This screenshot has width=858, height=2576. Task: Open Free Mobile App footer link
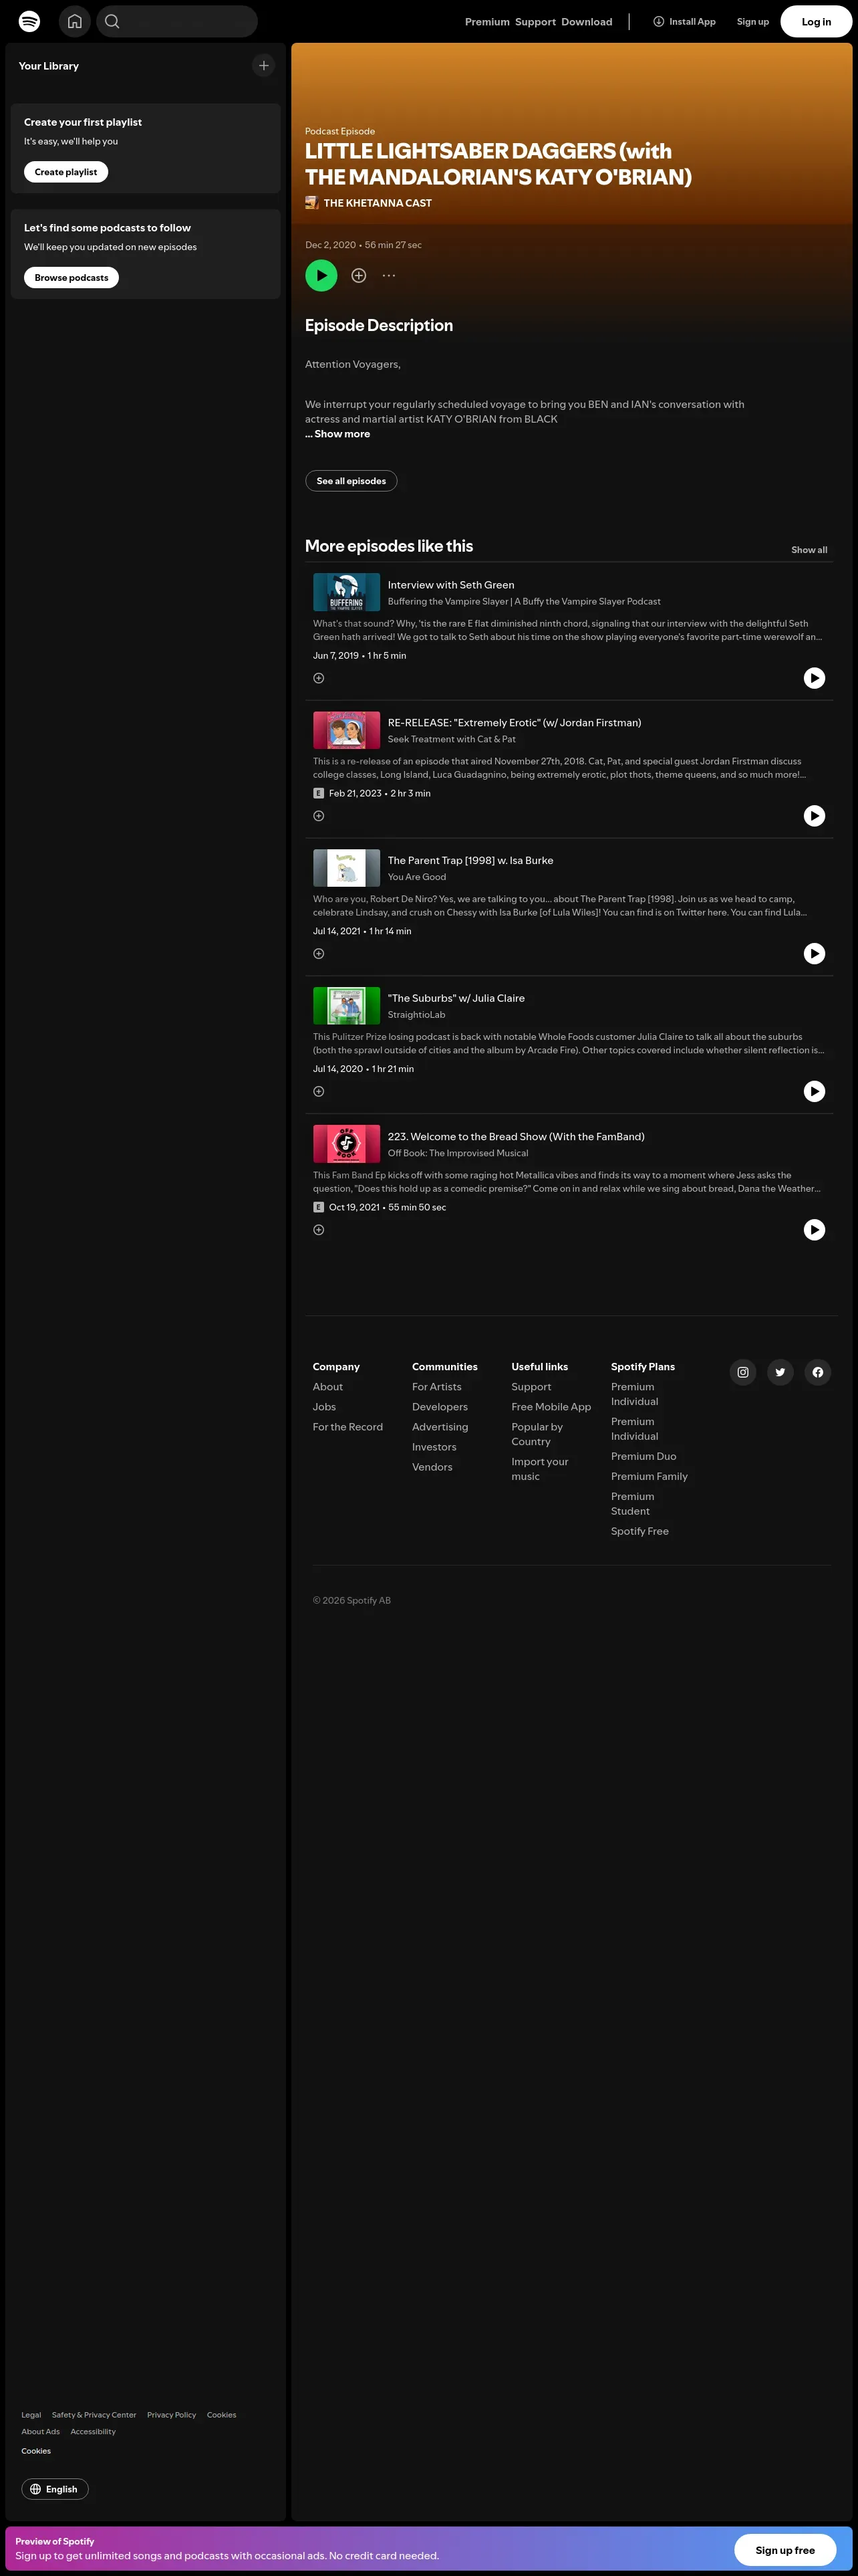[x=551, y=1407]
